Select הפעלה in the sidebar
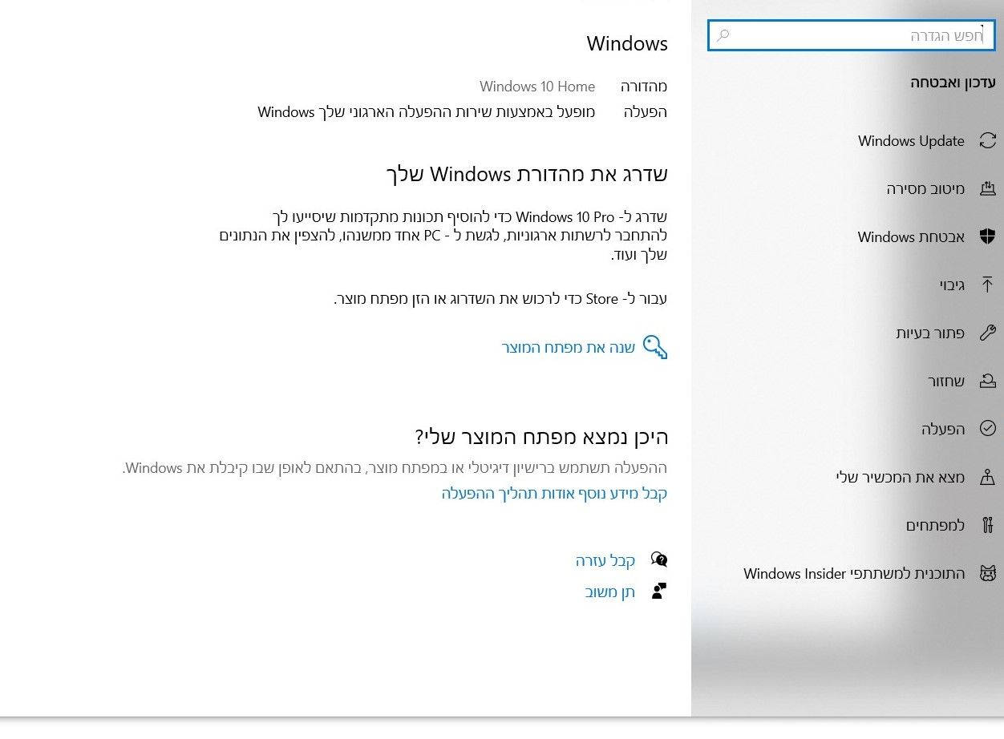The height and width of the screenshot is (739, 1004). pos(943,429)
